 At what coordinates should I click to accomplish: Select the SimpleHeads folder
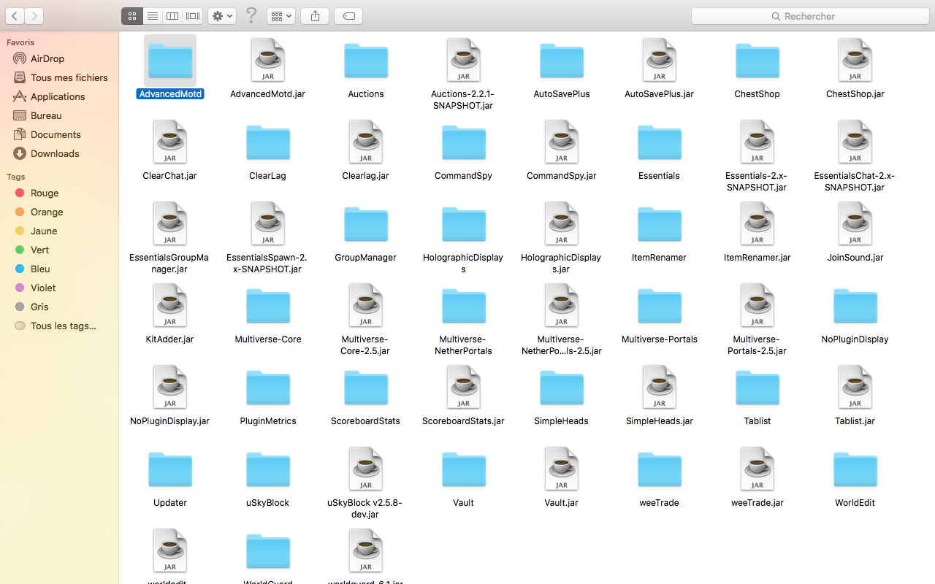click(562, 388)
